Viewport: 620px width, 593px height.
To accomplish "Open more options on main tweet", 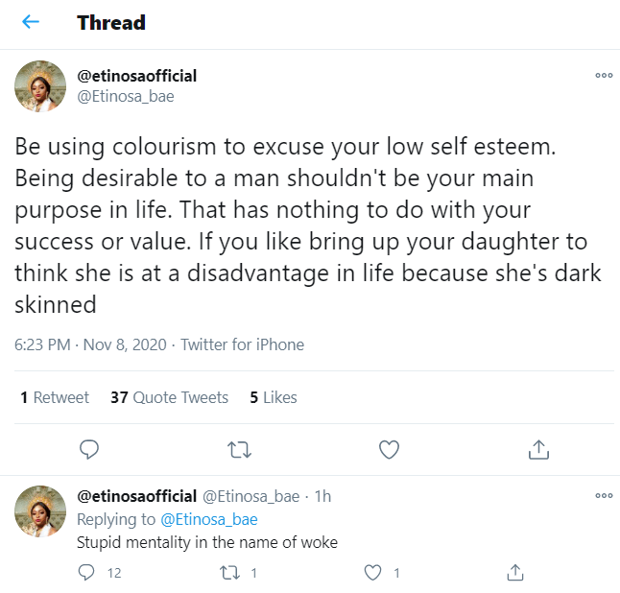I will (604, 76).
